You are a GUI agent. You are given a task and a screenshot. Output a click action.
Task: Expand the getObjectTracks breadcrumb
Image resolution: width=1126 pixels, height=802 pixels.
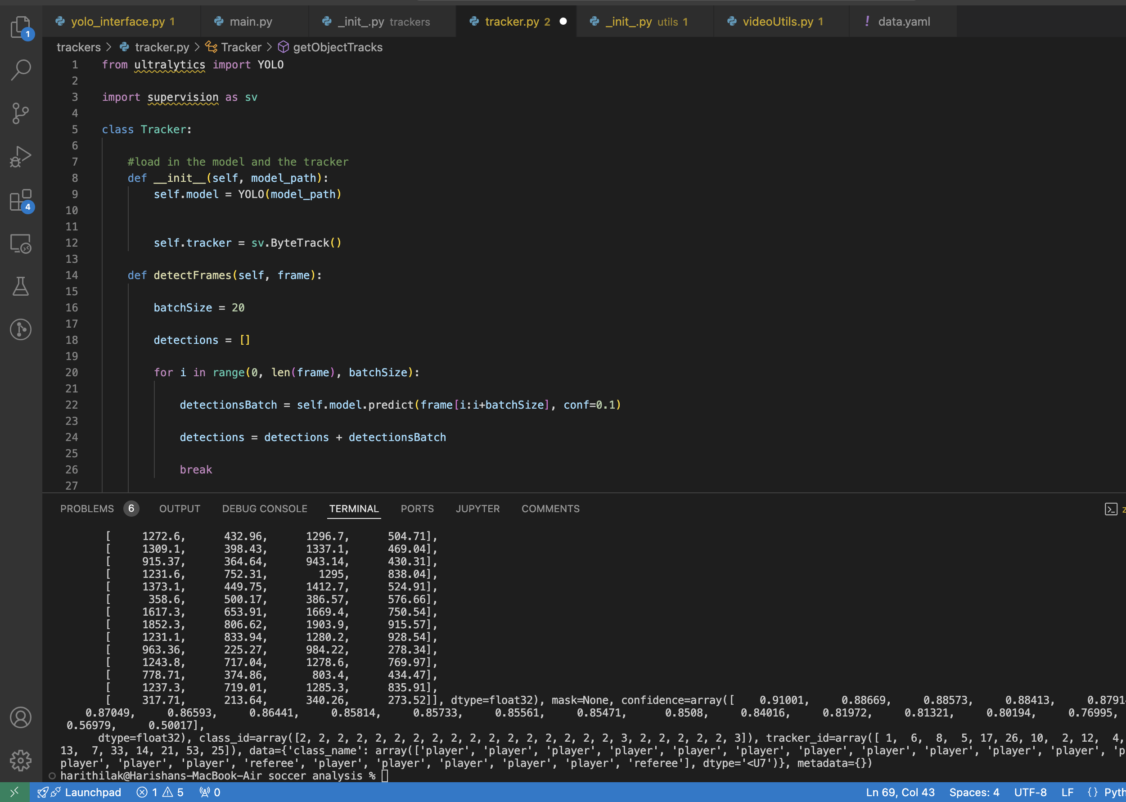(338, 47)
